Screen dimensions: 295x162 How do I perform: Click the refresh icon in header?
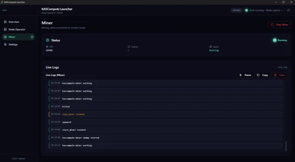click(288, 10)
